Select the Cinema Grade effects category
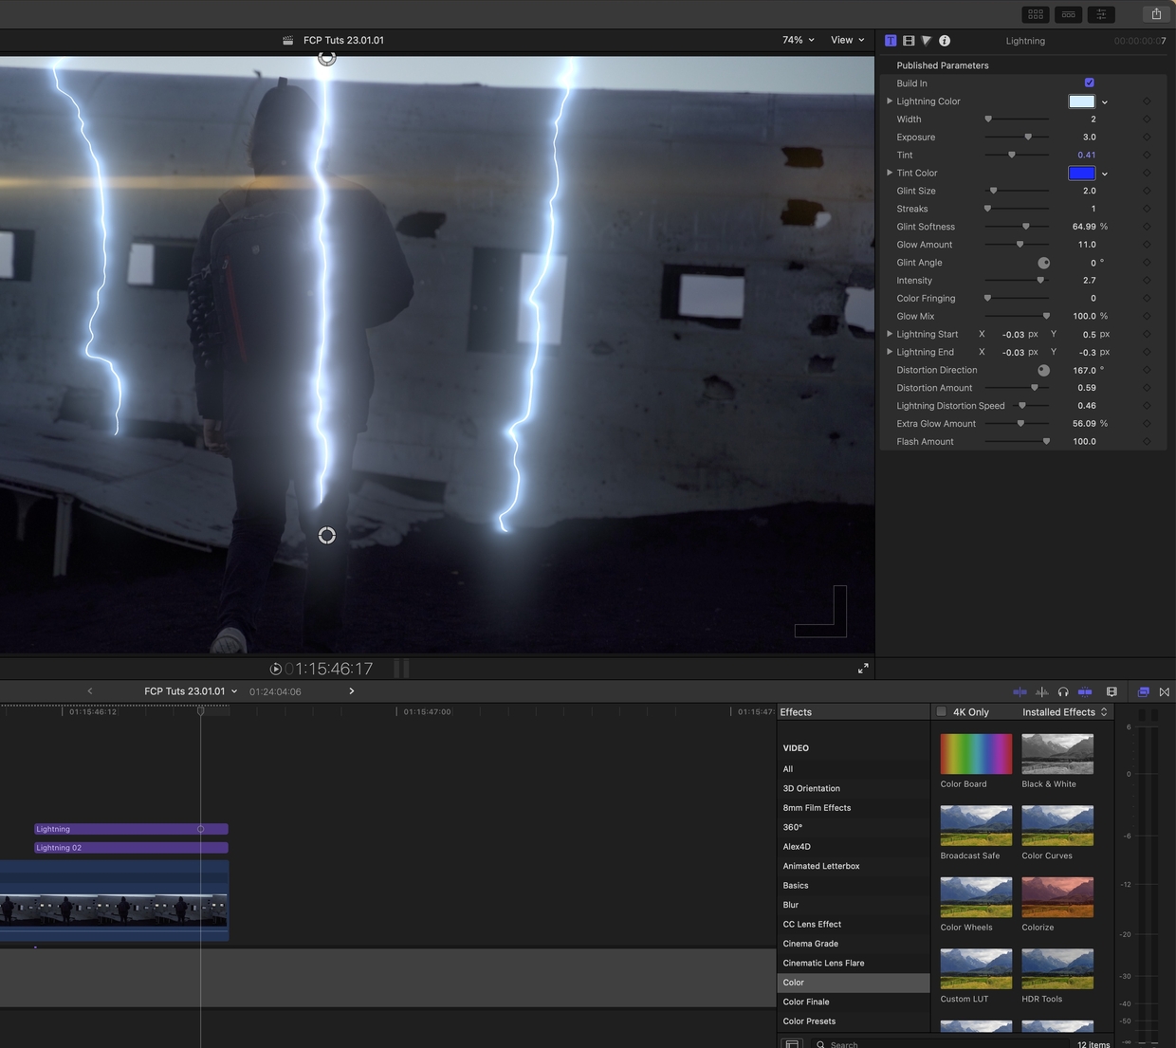1176x1048 pixels. [x=810, y=943]
